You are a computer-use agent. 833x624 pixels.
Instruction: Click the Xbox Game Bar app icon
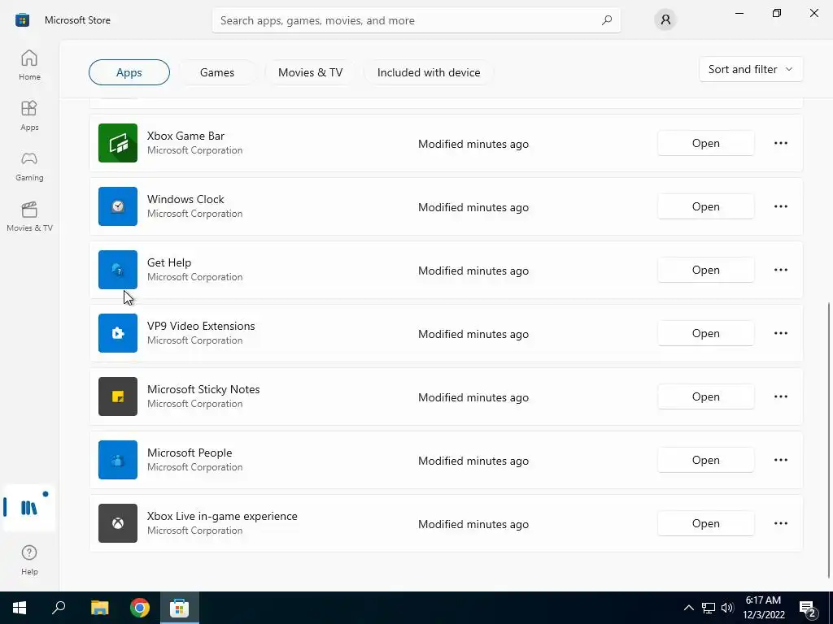[118, 143]
